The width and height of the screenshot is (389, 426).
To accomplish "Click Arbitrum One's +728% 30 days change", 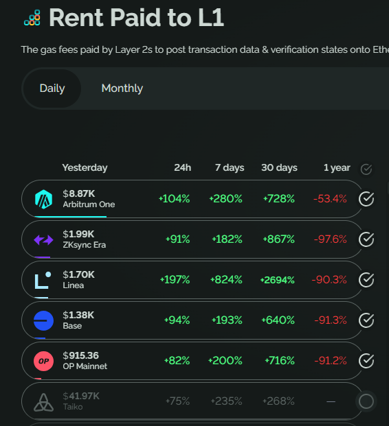I will point(279,199).
